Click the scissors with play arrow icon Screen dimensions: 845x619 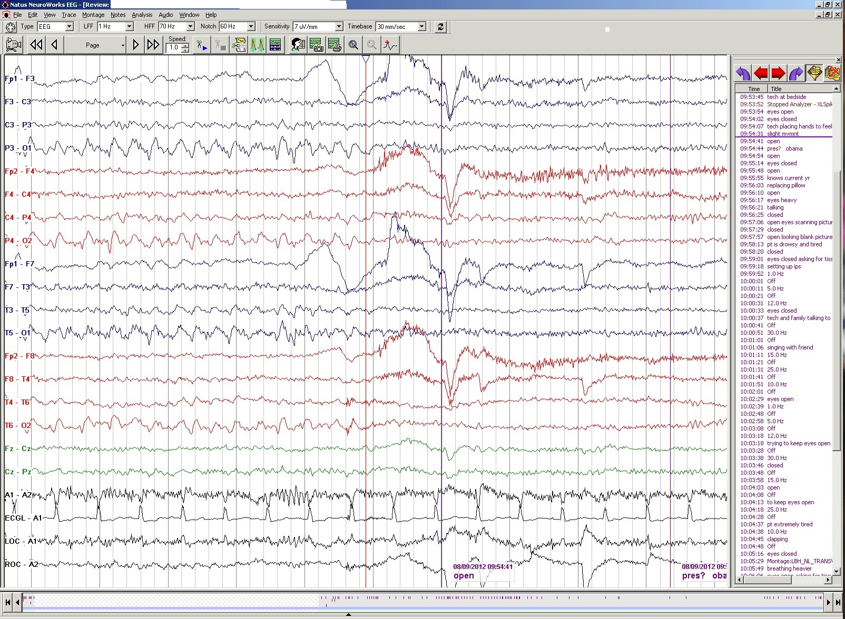pos(202,45)
